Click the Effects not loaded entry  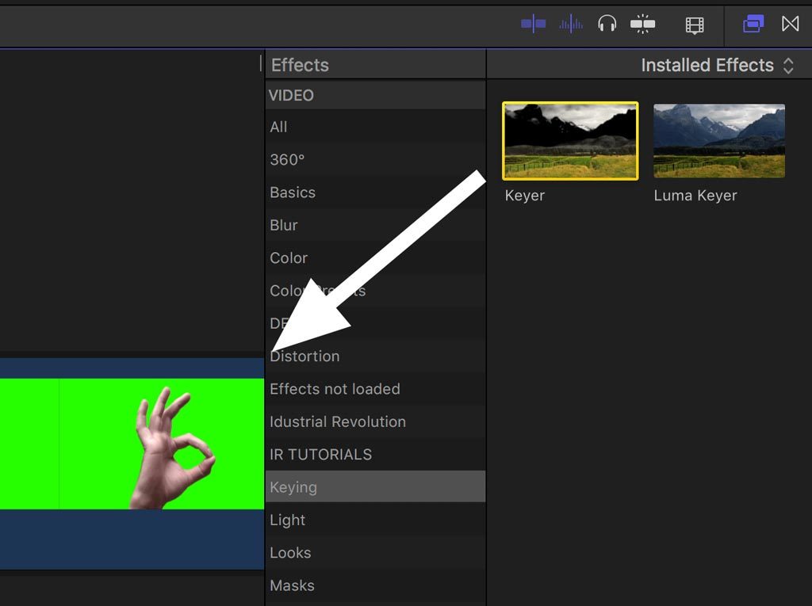(335, 388)
